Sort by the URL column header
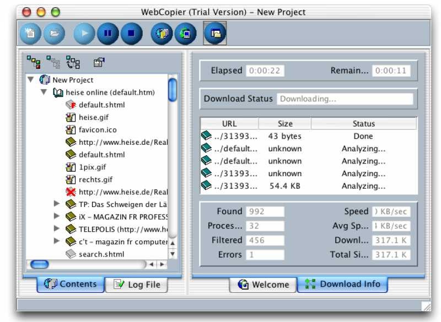The height and width of the screenshot is (322, 441). click(229, 123)
